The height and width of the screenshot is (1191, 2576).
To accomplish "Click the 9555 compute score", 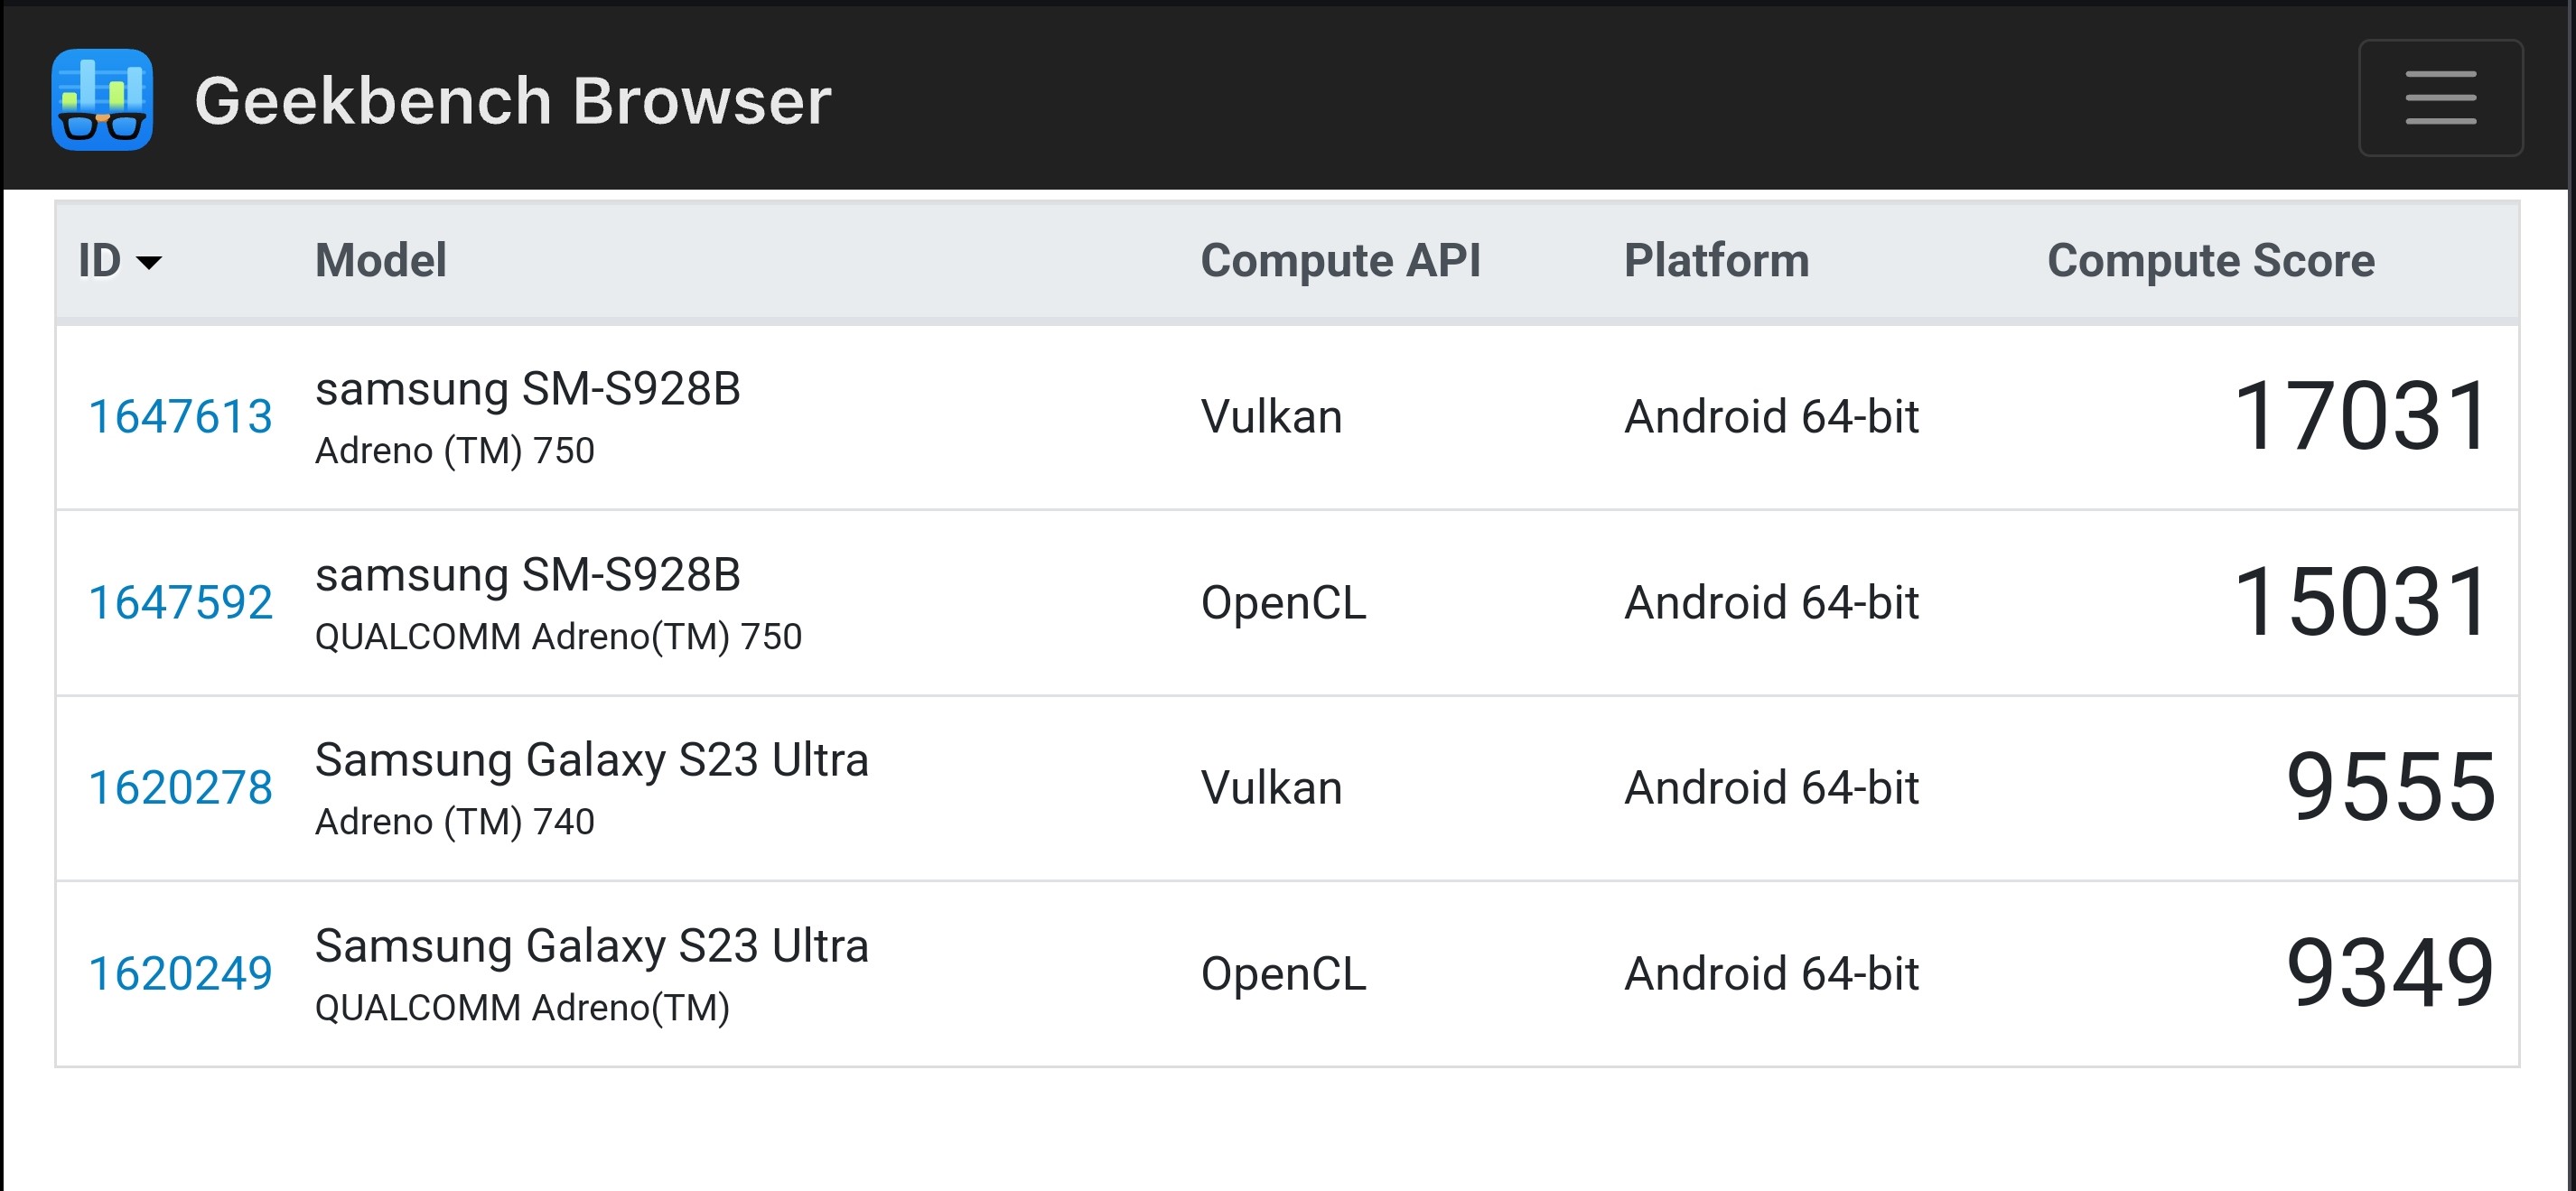I will [x=2390, y=788].
